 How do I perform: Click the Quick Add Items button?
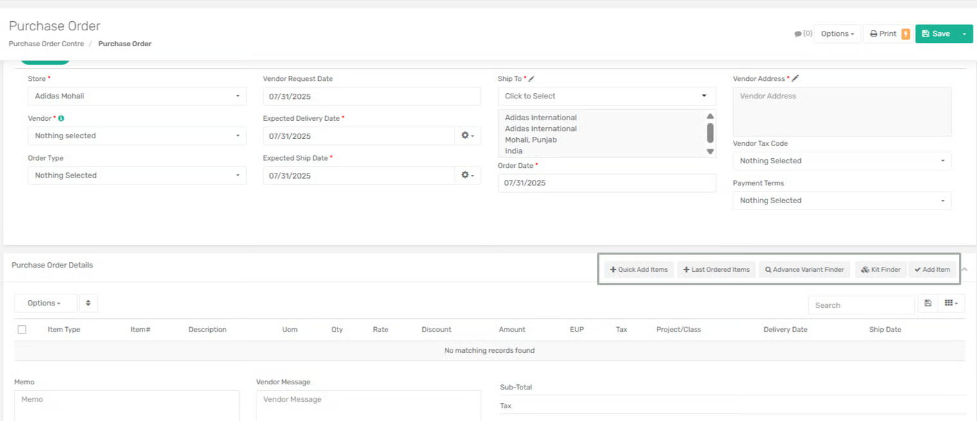click(639, 270)
